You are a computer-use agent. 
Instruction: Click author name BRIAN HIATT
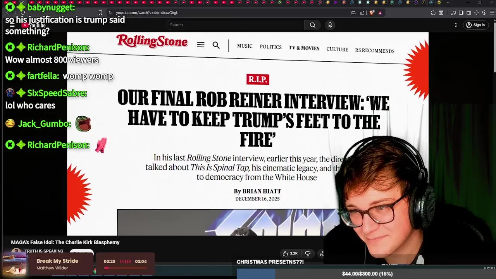[x=262, y=191]
